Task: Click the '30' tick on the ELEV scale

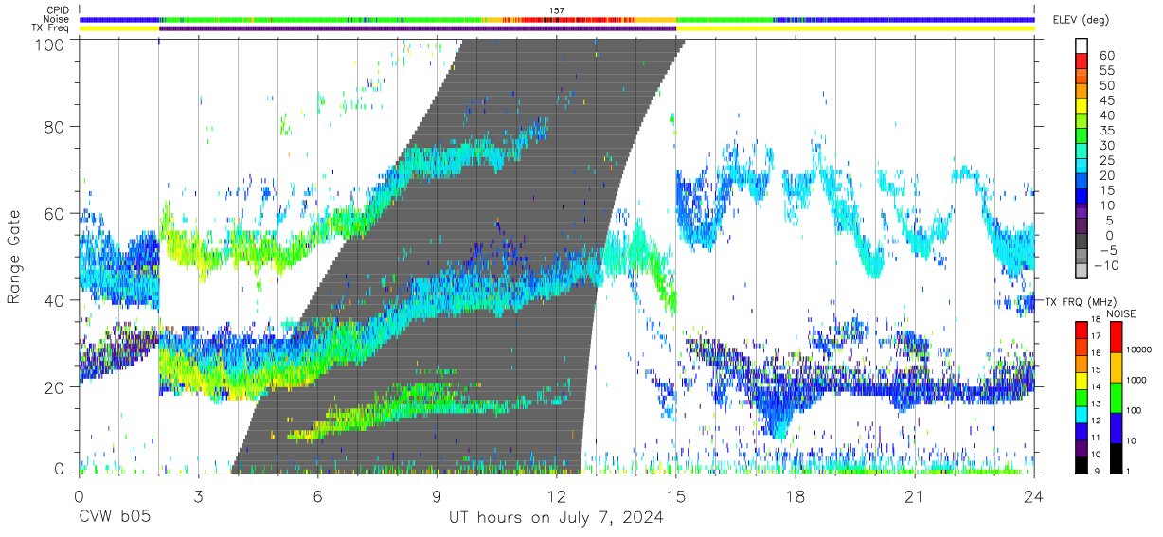Action: point(1107,145)
